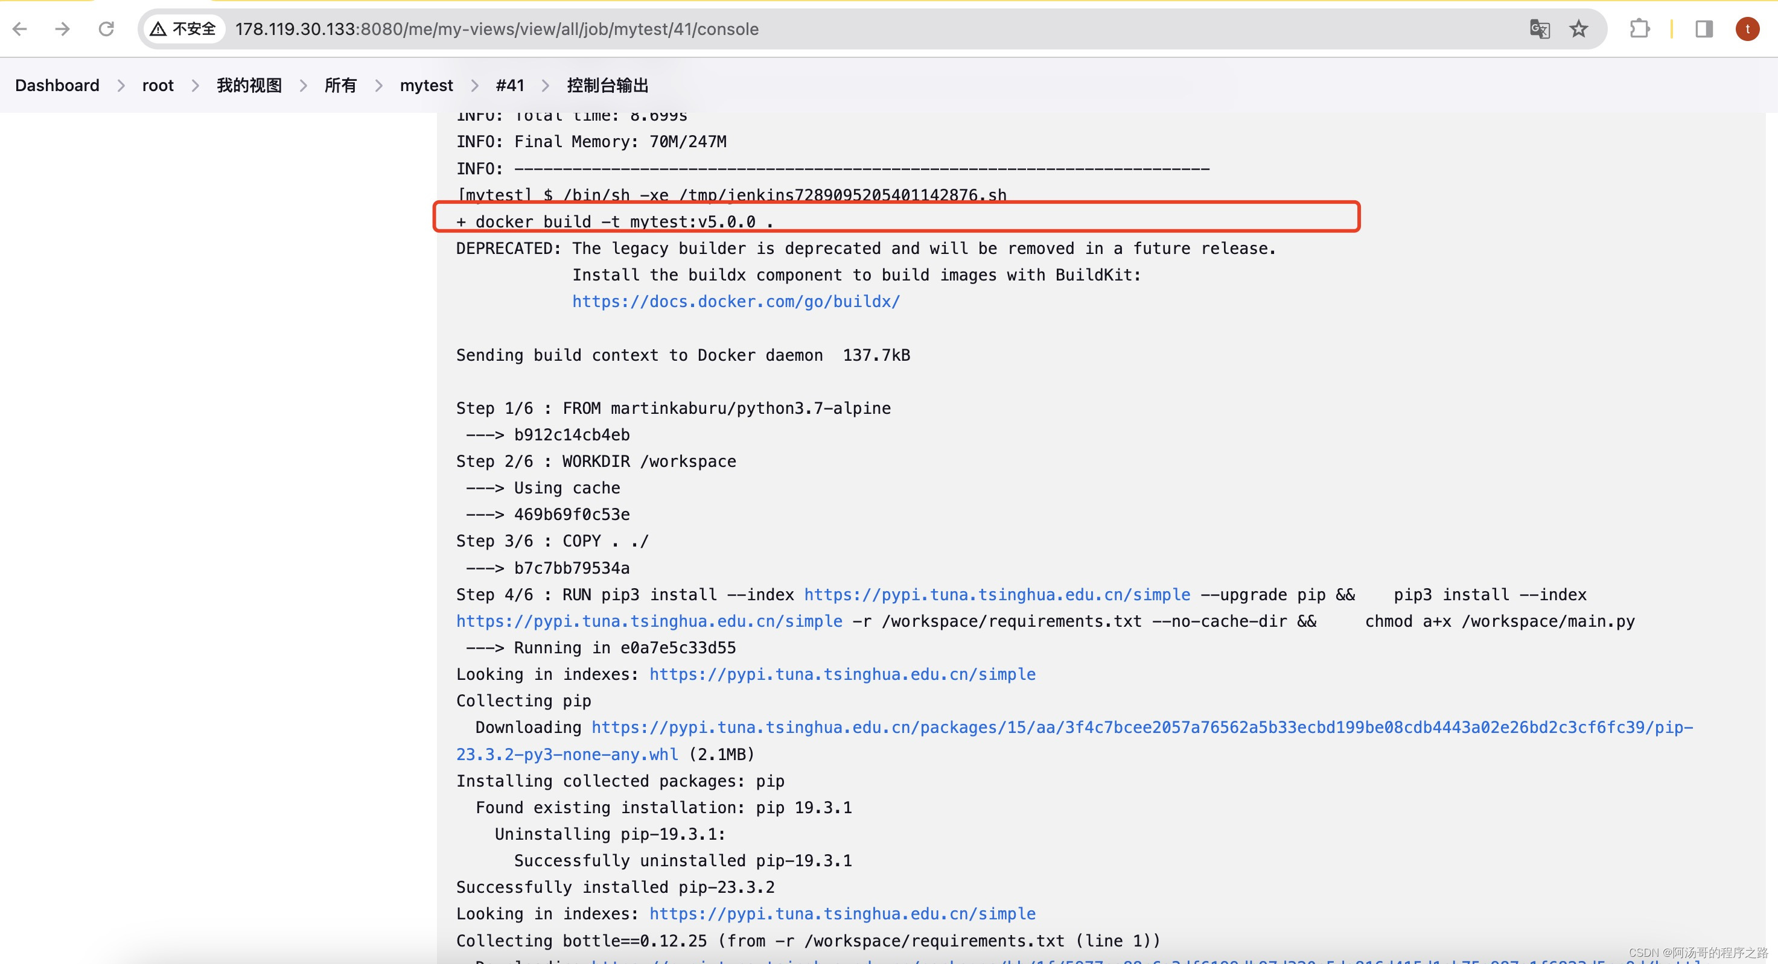The height and width of the screenshot is (964, 1778).
Task: Expand chevron after 我的视图 breadcrumb
Action: [304, 86]
